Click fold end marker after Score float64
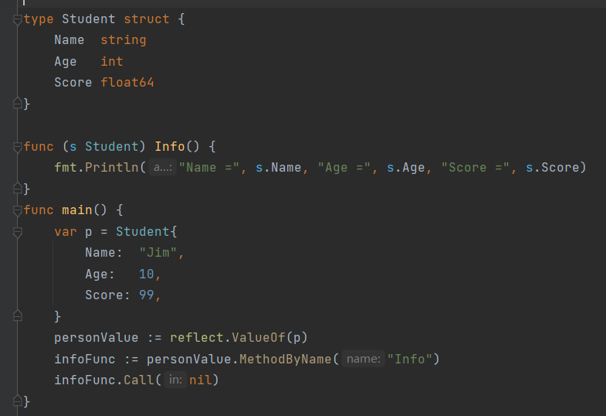Image resolution: width=606 pixels, height=416 pixels. [x=18, y=104]
